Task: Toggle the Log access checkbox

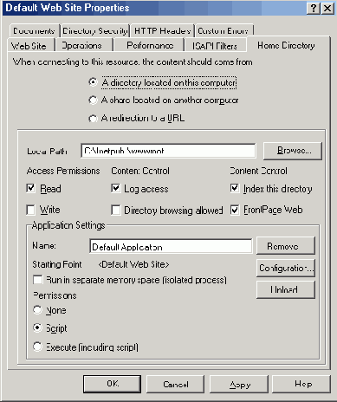Action: click(x=115, y=188)
